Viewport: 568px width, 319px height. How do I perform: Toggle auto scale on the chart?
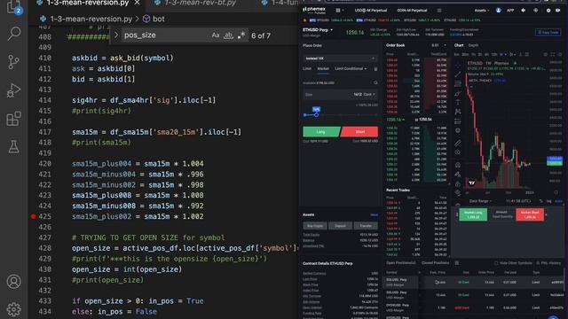558,201
